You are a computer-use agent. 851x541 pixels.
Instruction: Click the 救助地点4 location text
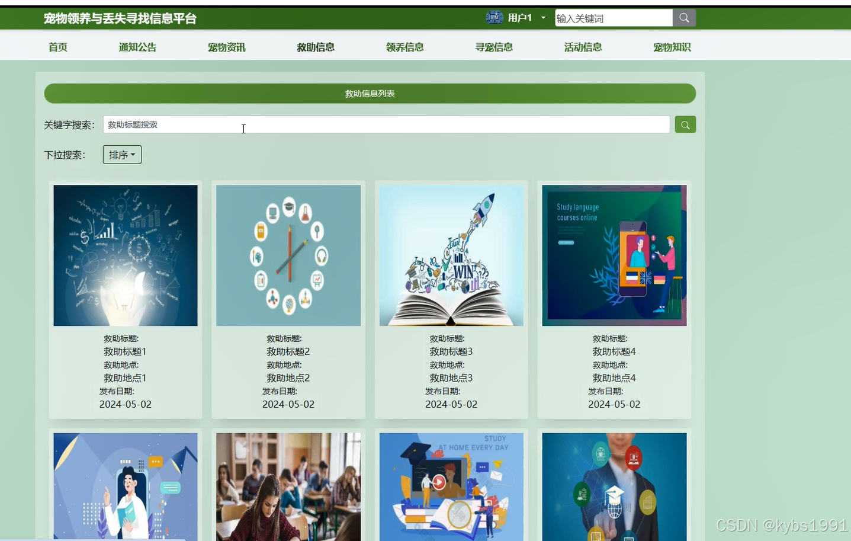pos(614,377)
